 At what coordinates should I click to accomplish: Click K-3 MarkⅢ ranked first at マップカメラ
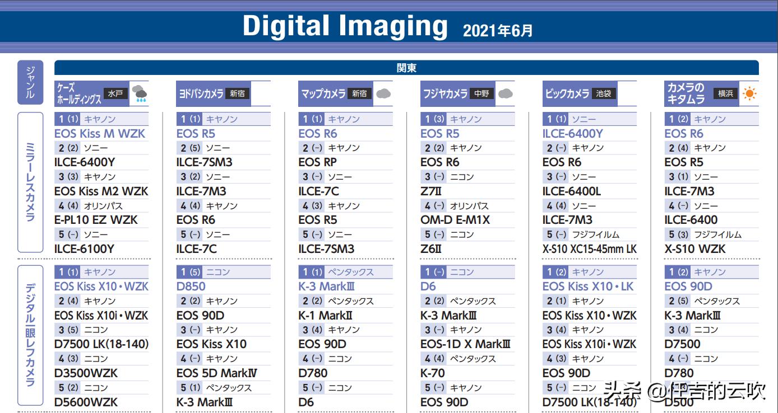click(327, 287)
